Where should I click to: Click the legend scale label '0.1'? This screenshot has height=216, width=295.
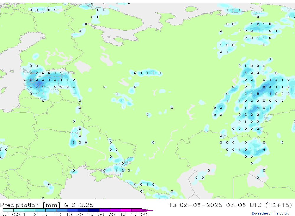(5, 214)
